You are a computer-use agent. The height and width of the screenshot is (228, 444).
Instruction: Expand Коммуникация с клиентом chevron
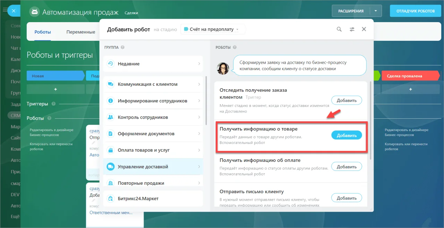[199, 84]
